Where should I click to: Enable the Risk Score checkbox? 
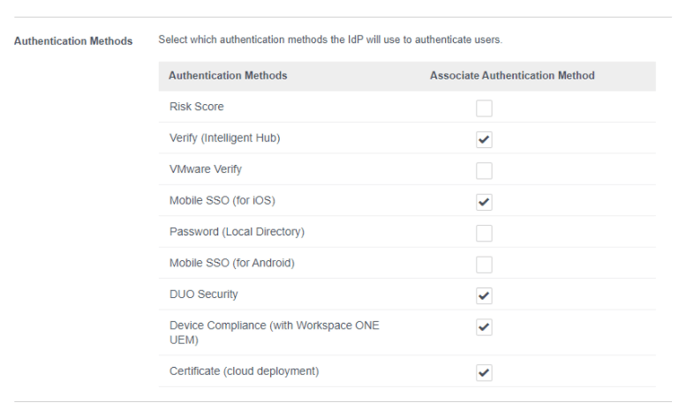tap(484, 108)
